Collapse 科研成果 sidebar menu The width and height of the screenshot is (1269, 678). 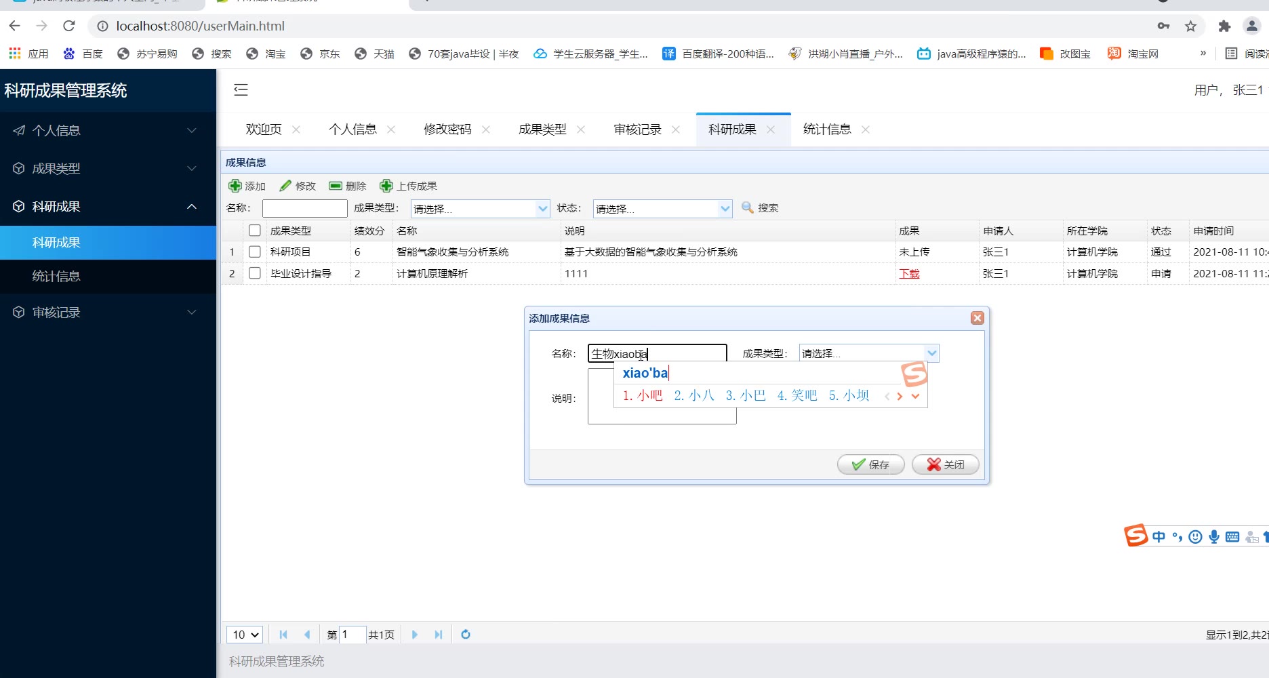point(108,206)
